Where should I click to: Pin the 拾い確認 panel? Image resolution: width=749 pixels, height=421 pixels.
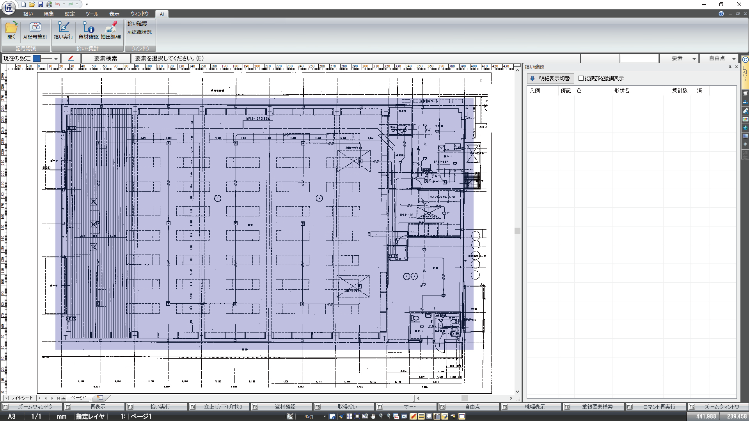pos(730,67)
